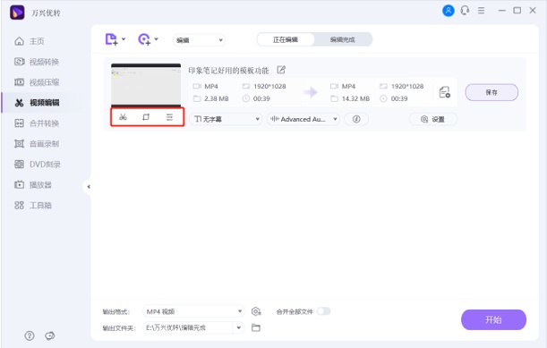547x348 pixels.
Task: Open the 输出格式 MP4 视频 dropdown
Action: pyautogui.click(x=193, y=311)
